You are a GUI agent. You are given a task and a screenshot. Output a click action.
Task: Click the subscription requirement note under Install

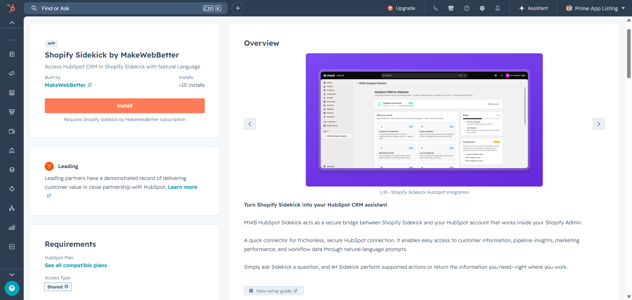click(125, 119)
